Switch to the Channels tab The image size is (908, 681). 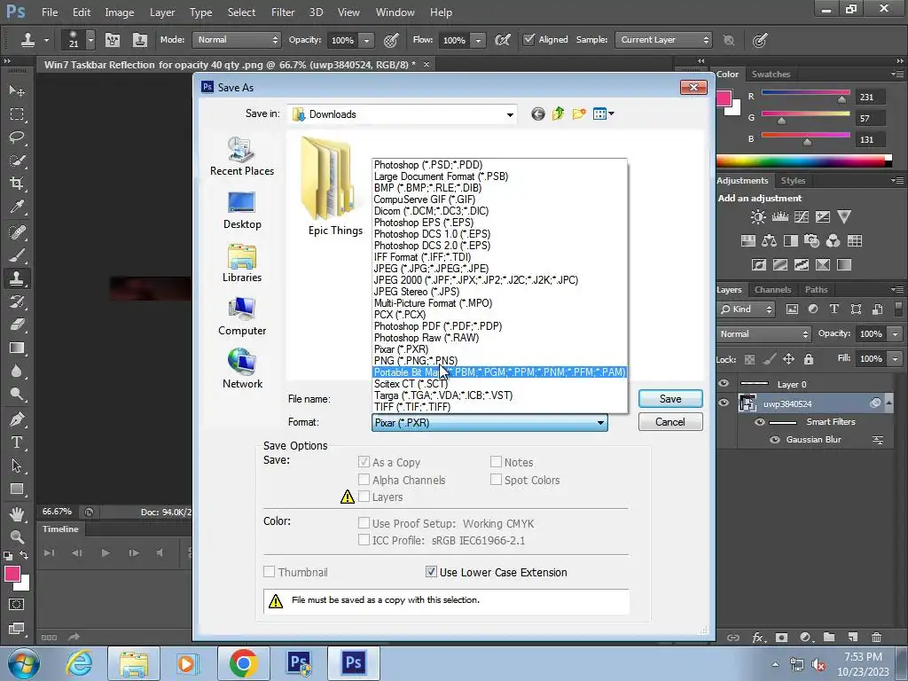pyautogui.click(x=772, y=290)
